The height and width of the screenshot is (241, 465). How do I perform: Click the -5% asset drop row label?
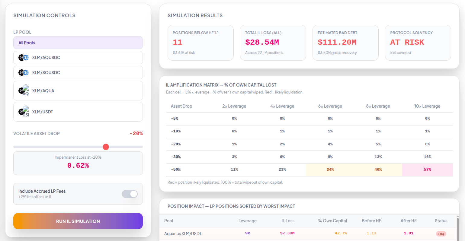tap(175, 119)
